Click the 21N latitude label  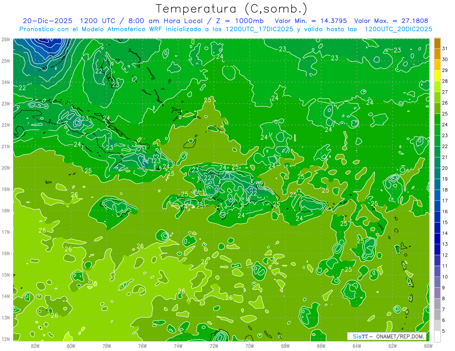tap(5, 146)
